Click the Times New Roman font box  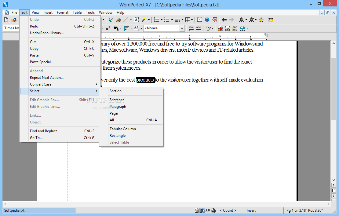tap(11, 28)
